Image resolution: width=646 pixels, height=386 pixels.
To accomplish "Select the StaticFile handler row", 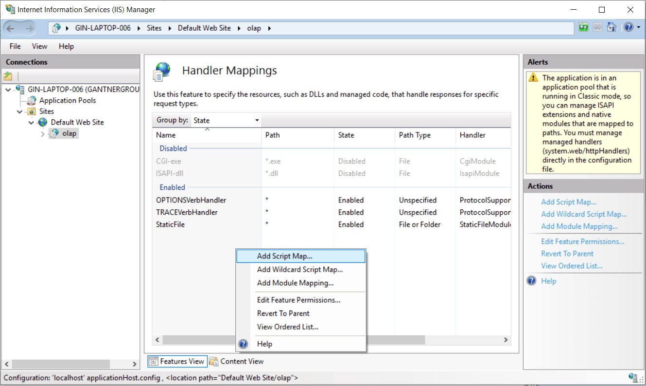I will 332,224.
